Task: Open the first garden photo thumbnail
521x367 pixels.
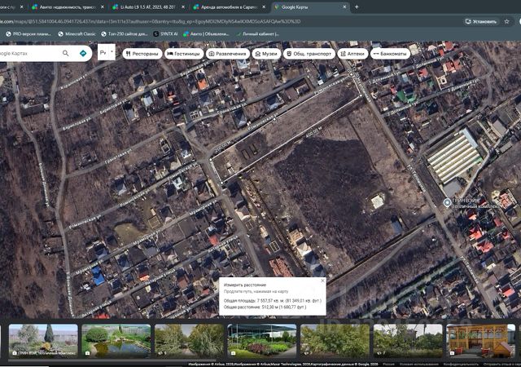Action: [43, 340]
